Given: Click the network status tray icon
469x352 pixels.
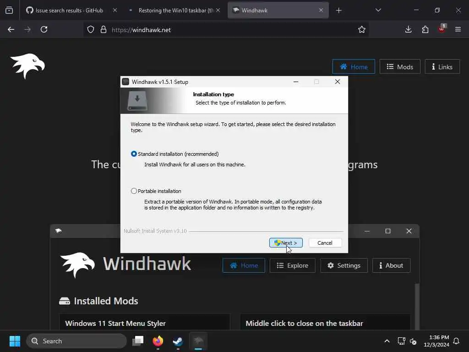Looking at the screenshot, I should 401,341.
